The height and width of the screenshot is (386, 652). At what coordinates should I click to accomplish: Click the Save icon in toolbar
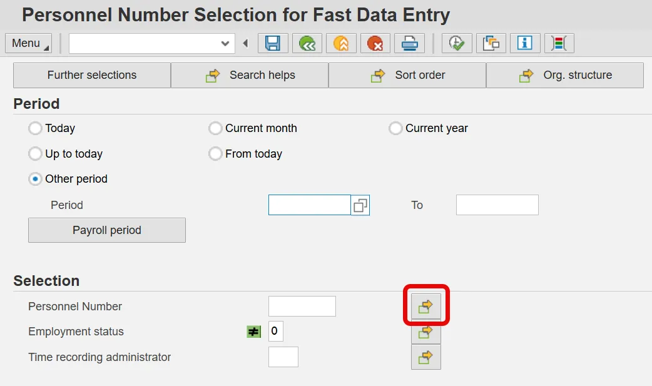click(273, 43)
